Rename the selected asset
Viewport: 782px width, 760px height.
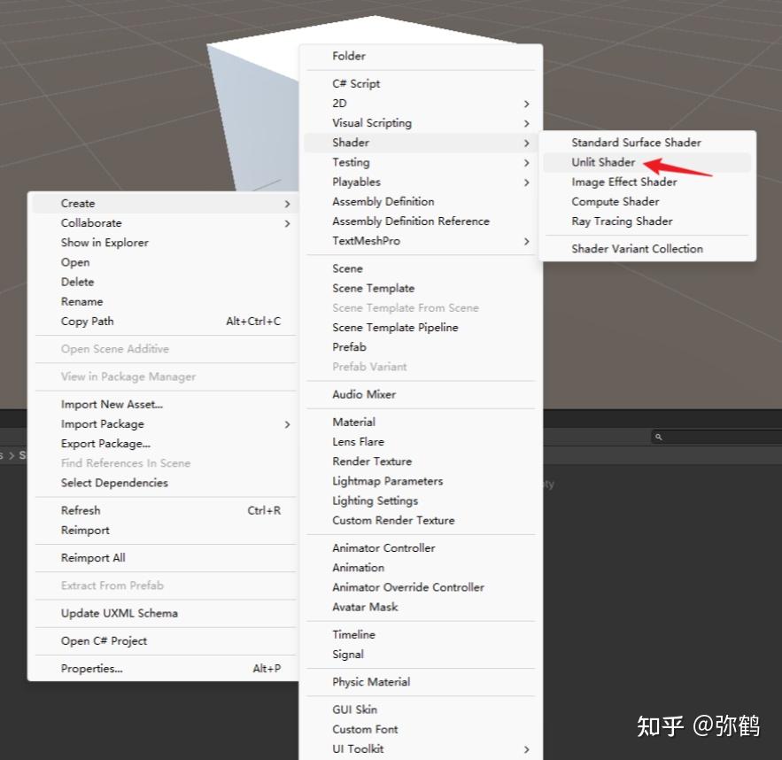pyautogui.click(x=81, y=301)
